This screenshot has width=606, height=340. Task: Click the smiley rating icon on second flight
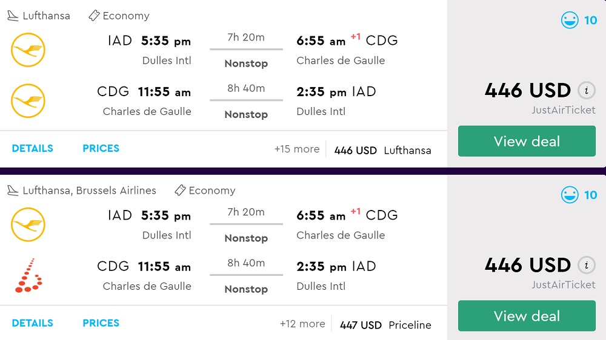click(x=570, y=195)
